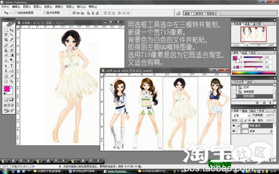279x174 pixels.
Task: Click the Windows Start button
Action: tap(5, 172)
